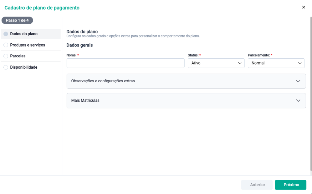Click chevron icon on Mais Matrículas panel
This screenshot has height=194, width=312.
point(298,100)
